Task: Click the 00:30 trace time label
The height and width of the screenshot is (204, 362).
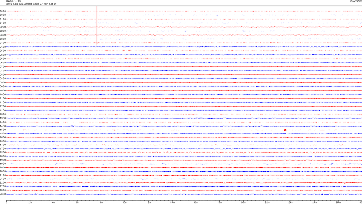Action: coord(3,15)
